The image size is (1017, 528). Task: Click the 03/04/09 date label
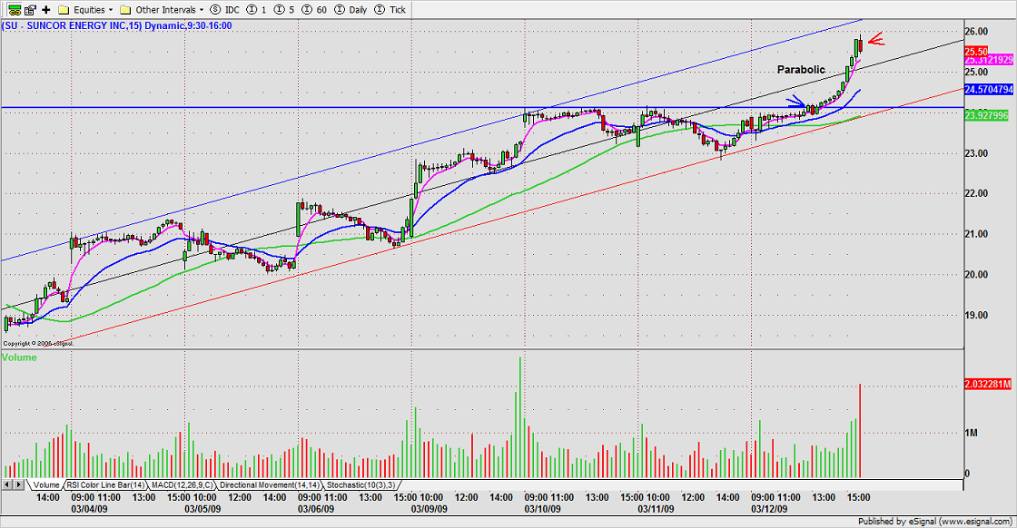click(90, 509)
